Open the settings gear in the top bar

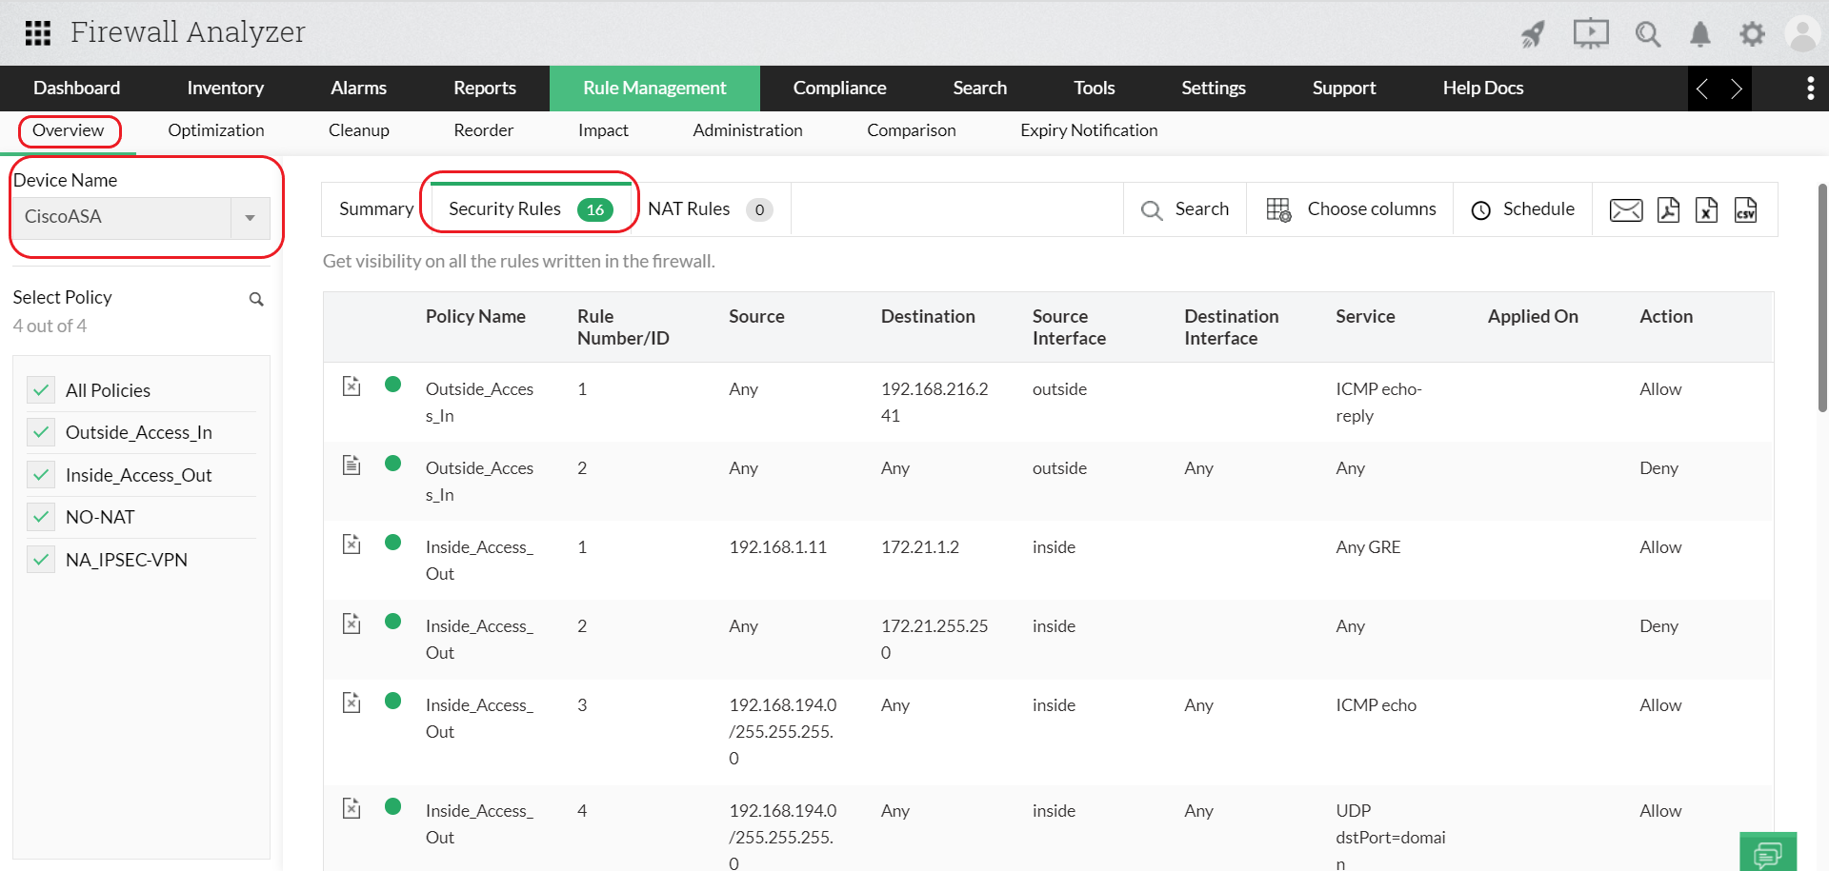point(1752,33)
